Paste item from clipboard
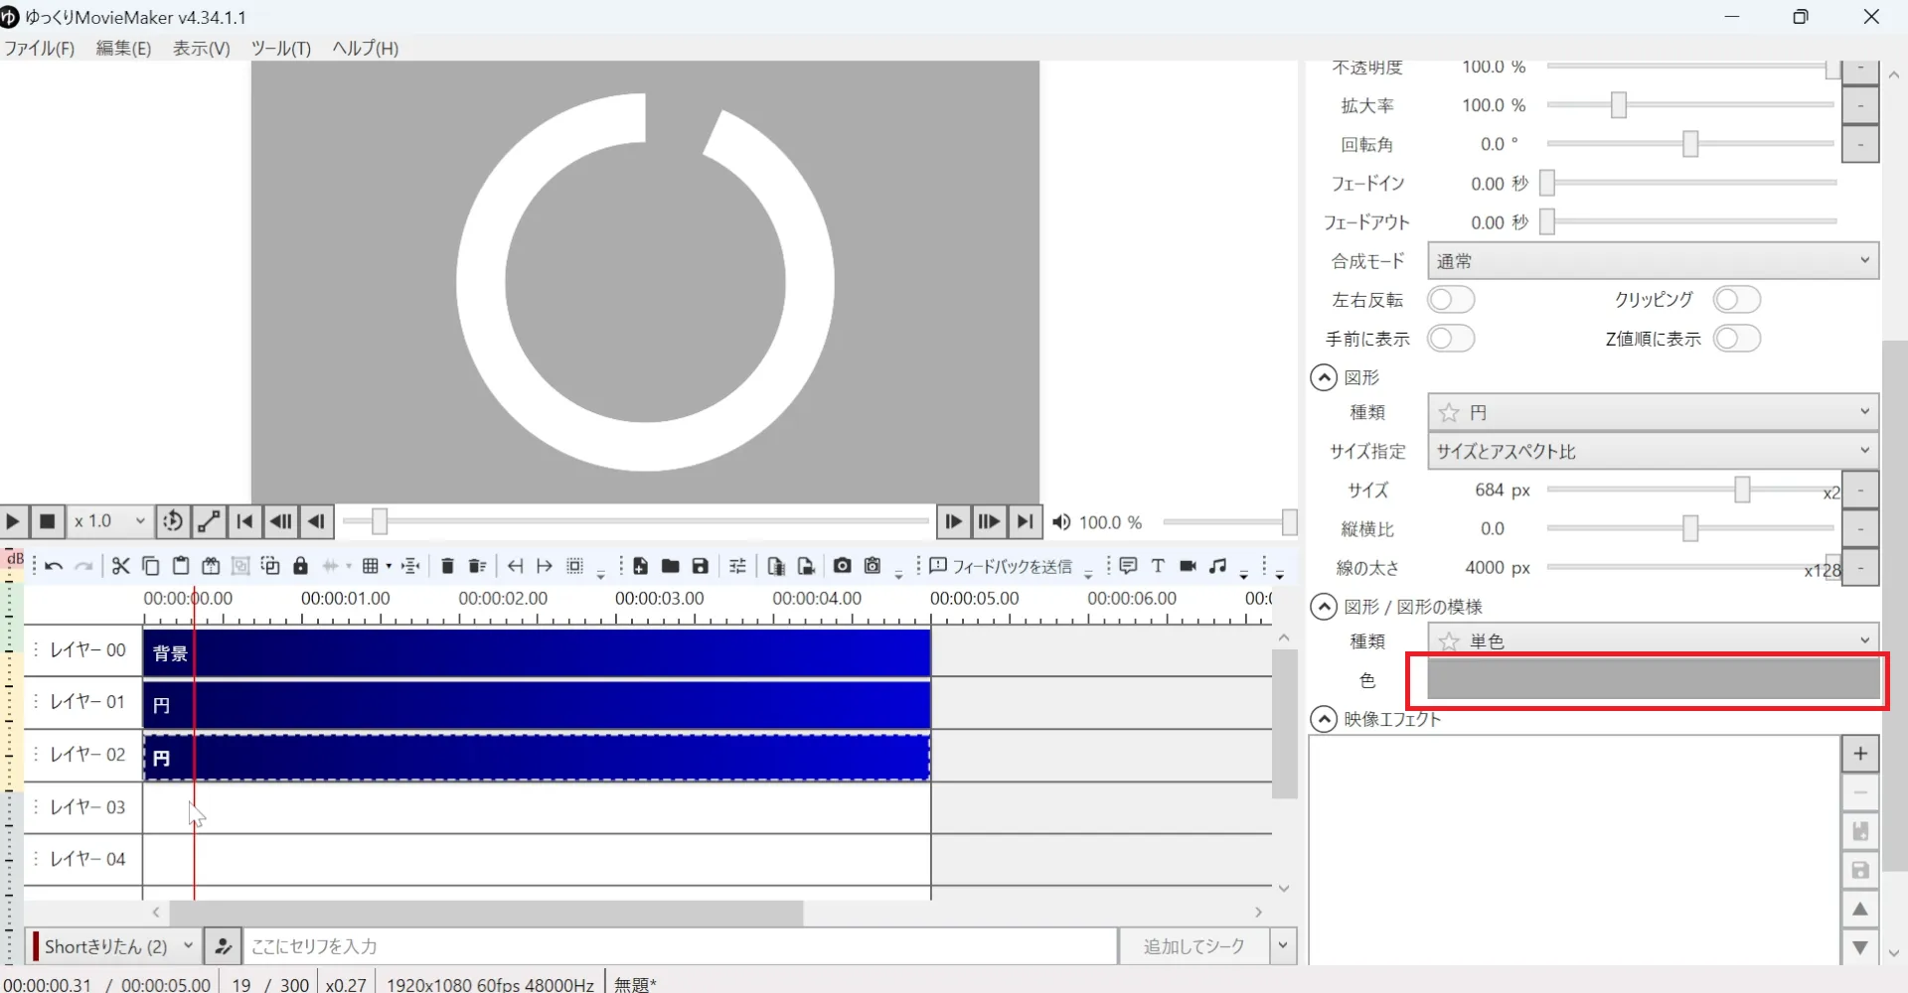The height and width of the screenshot is (993, 1908). 181,566
